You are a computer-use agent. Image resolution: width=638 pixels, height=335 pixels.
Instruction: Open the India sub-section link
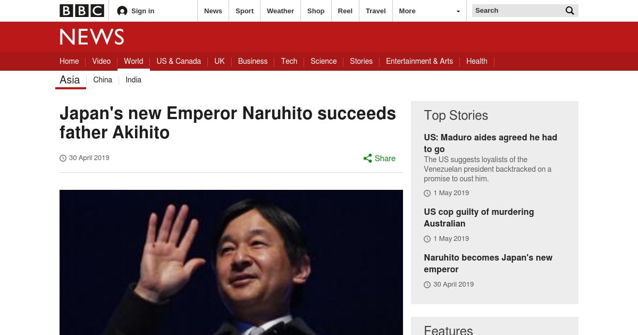[x=133, y=80]
